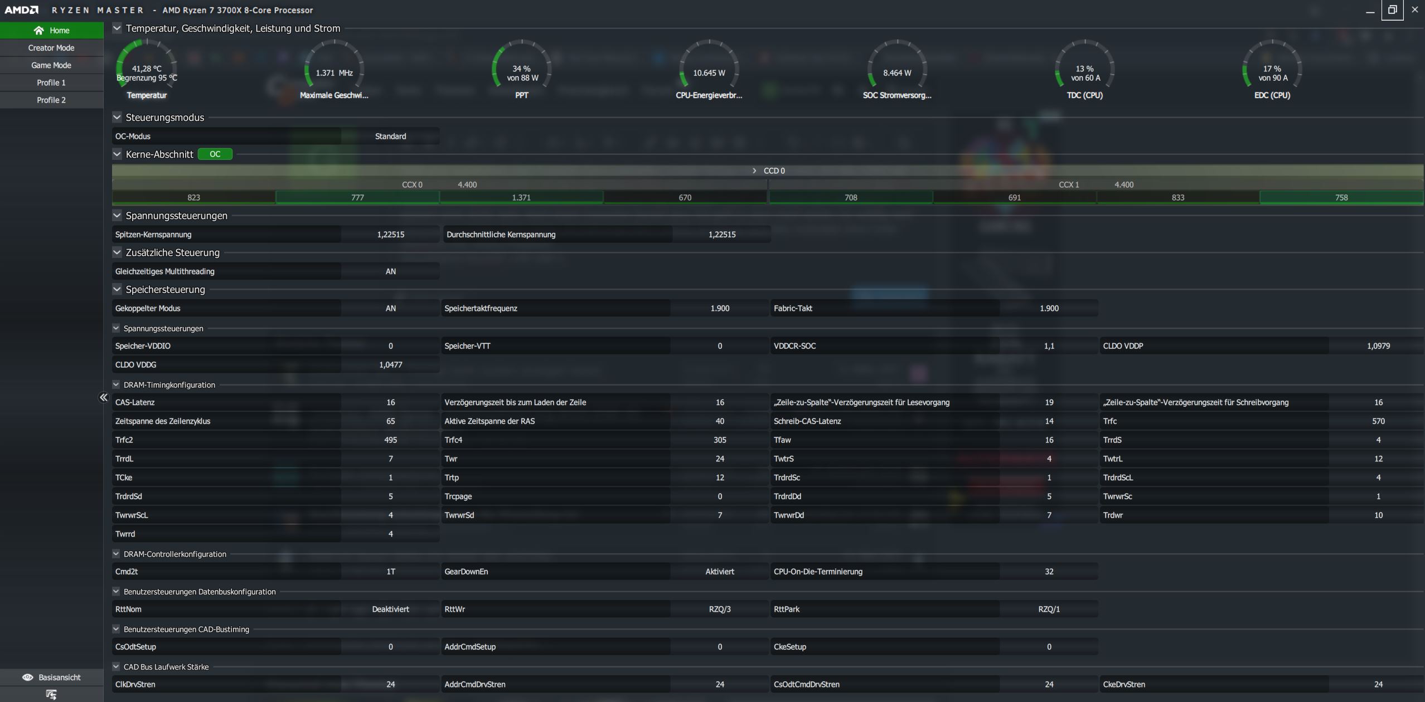Open Creator Mode profile
The image size is (1425, 702).
51,48
